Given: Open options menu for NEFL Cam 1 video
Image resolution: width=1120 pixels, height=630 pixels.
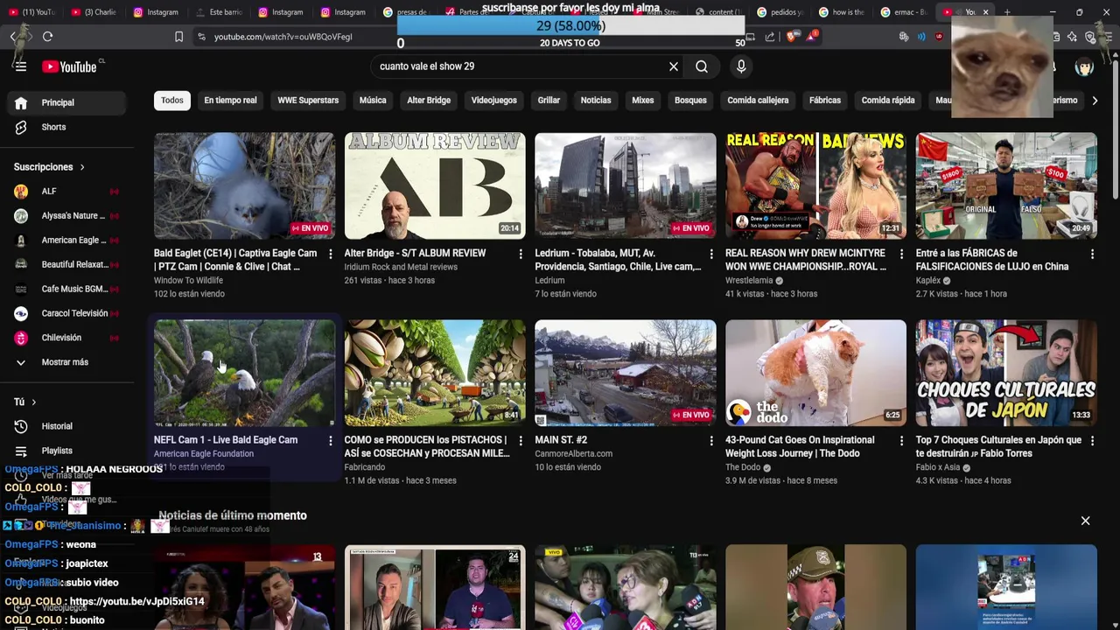Looking at the screenshot, I should click(x=330, y=441).
